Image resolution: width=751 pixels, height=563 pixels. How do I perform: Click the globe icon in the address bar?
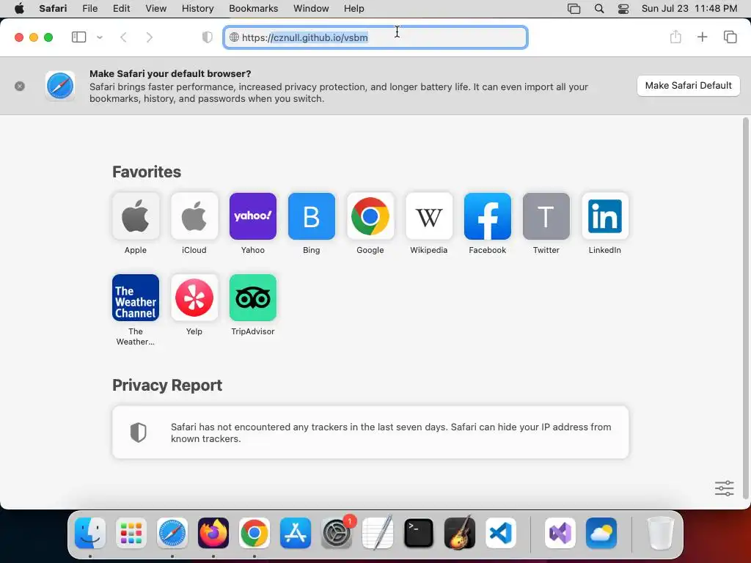tap(234, 37)
